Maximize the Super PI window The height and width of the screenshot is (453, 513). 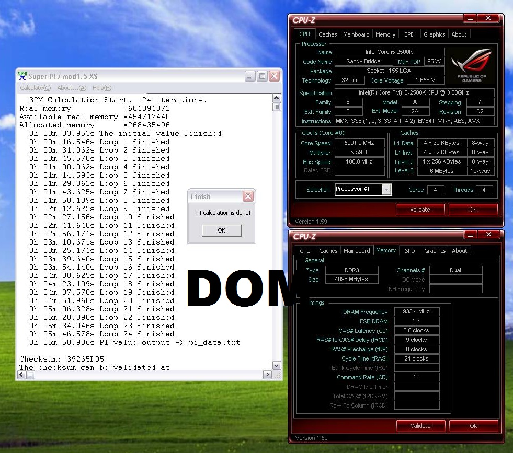click(263, 76)
